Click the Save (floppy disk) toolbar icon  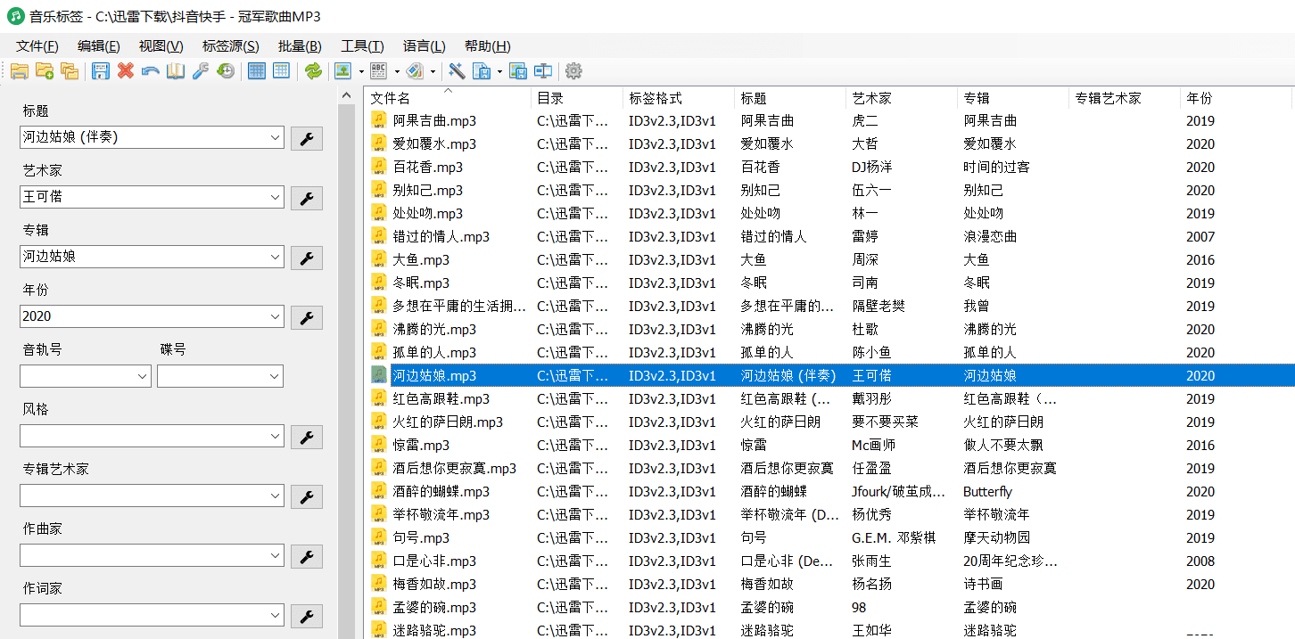tap(101, 71)
